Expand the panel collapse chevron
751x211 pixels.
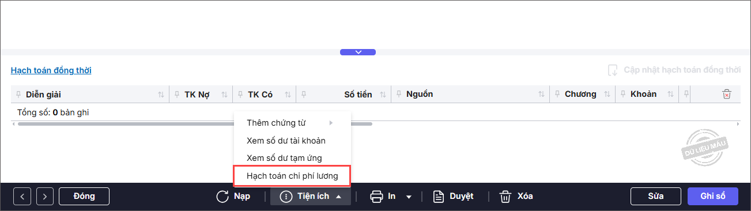pos(358,52)
